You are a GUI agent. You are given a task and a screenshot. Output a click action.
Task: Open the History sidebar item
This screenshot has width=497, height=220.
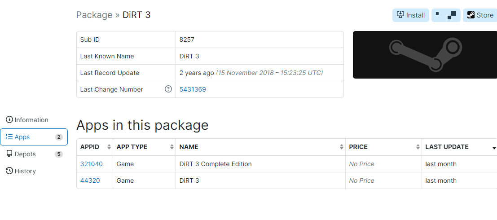[x=34, y=171]
